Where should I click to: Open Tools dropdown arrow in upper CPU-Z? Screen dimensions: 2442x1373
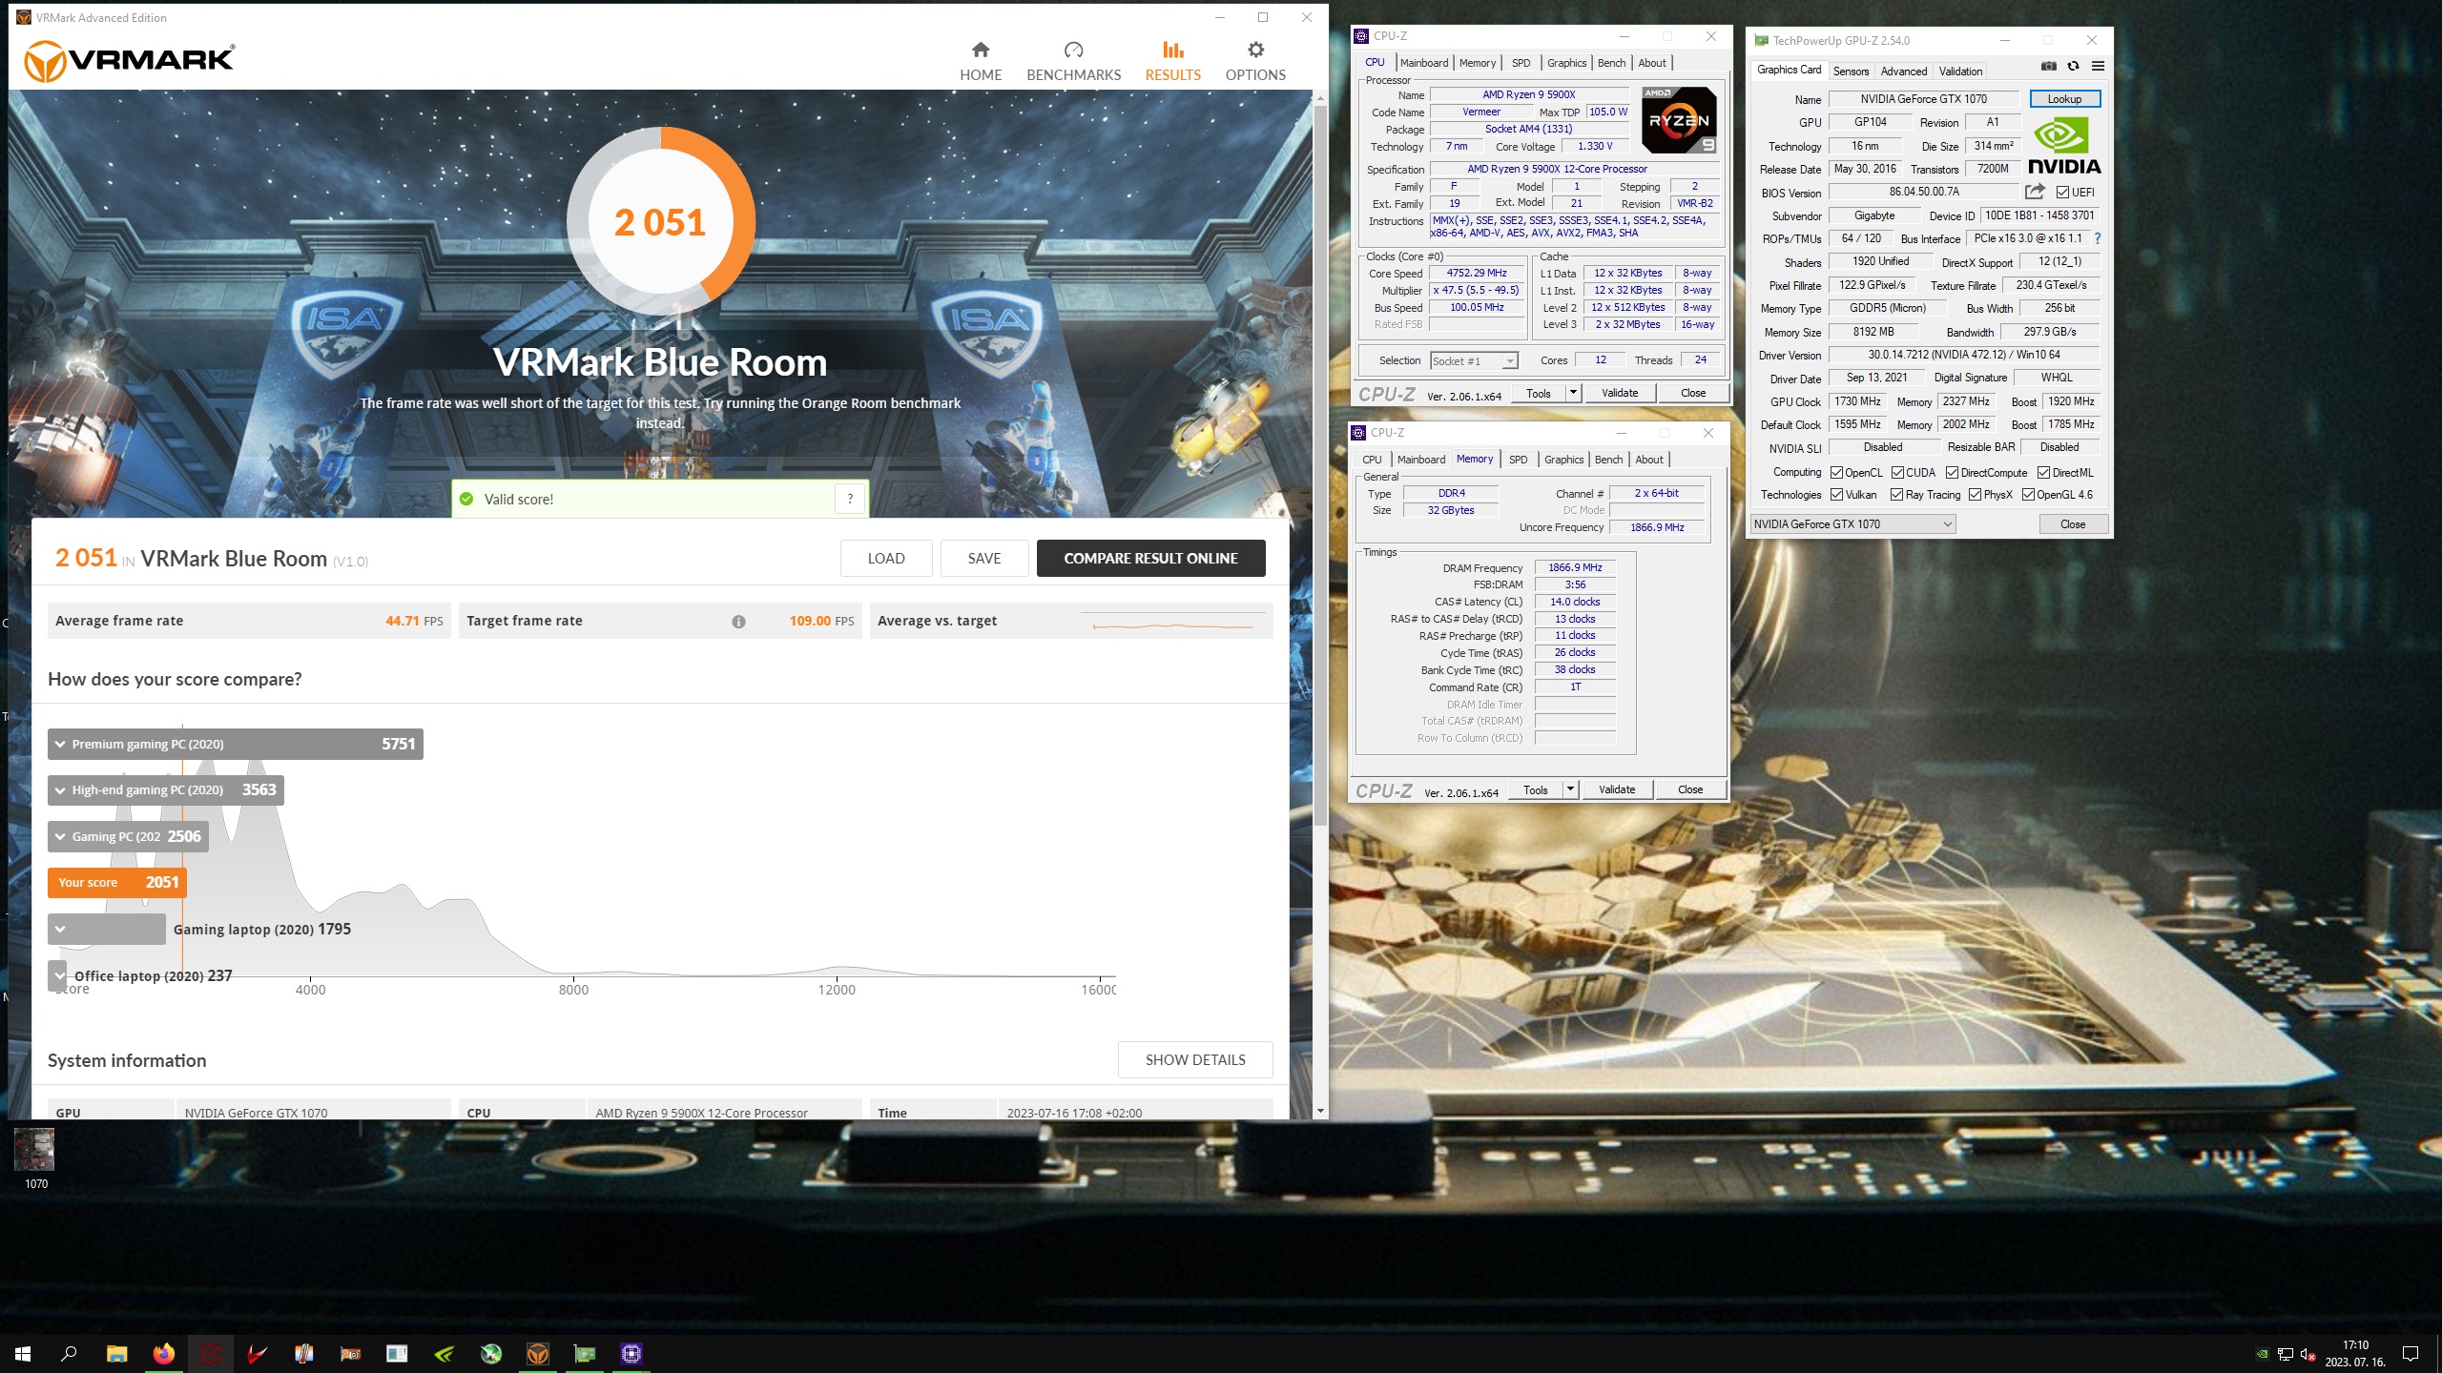click(1573, 393)
